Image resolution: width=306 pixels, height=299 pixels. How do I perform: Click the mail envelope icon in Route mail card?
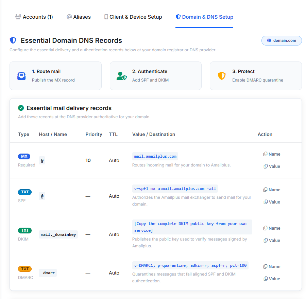pyautogui.click(x=21, y=76)
